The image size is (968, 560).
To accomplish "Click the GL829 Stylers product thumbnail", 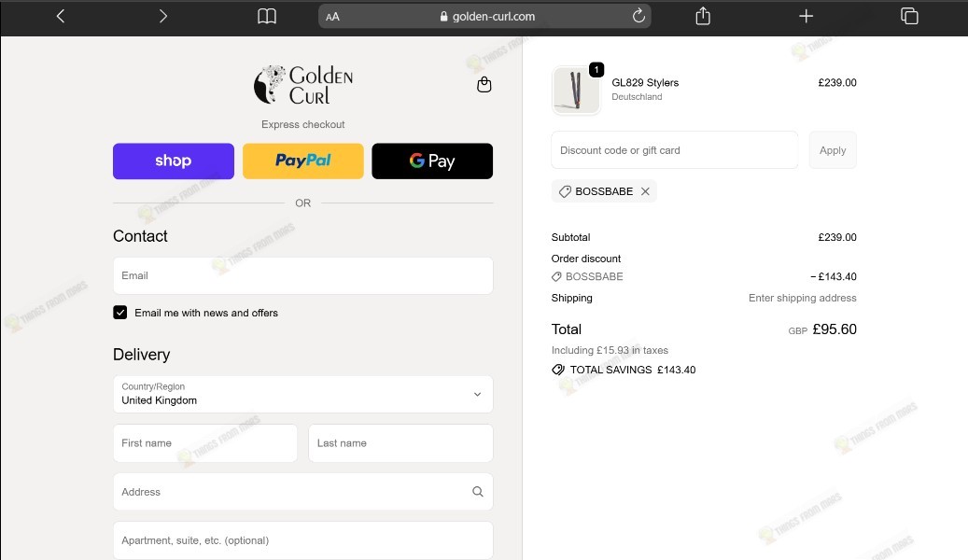I will 576,91.
